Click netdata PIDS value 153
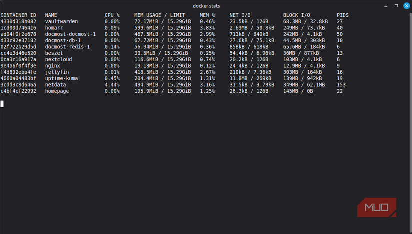The image size is (412, 234). click(341, 85)
